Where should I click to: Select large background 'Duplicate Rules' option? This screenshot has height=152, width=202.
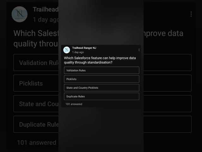tap(36, 124)
